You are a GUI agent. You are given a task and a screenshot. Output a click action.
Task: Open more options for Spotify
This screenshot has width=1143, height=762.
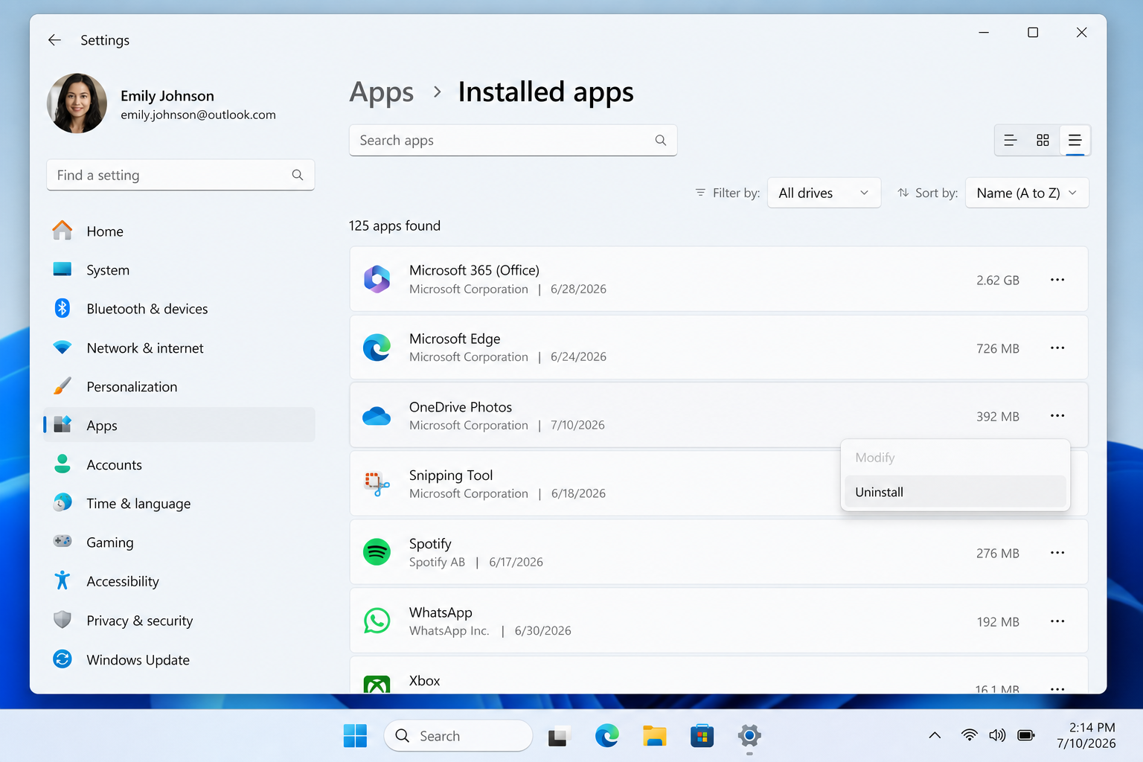[x=1057, y=553]
